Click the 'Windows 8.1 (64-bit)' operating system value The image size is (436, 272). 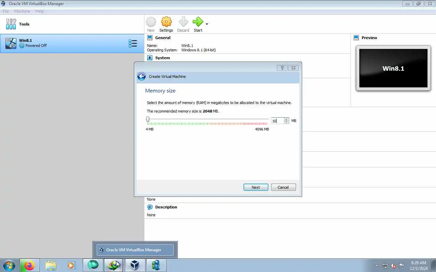(199, 50)
